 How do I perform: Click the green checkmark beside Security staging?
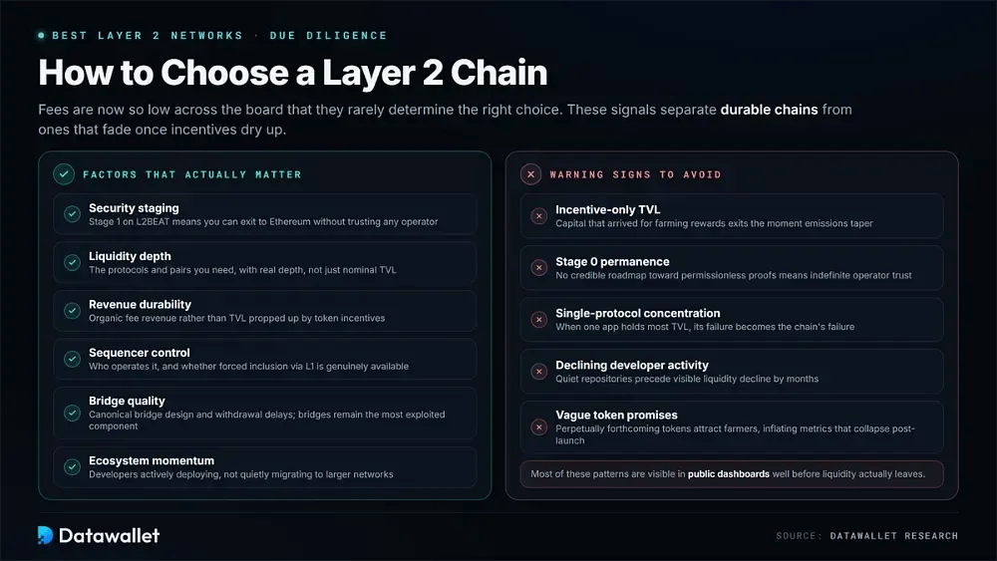tap(73, 214)
